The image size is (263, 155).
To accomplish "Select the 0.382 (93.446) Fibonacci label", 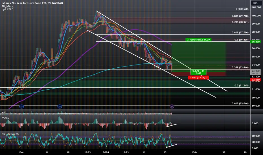I will pos(240,67).
